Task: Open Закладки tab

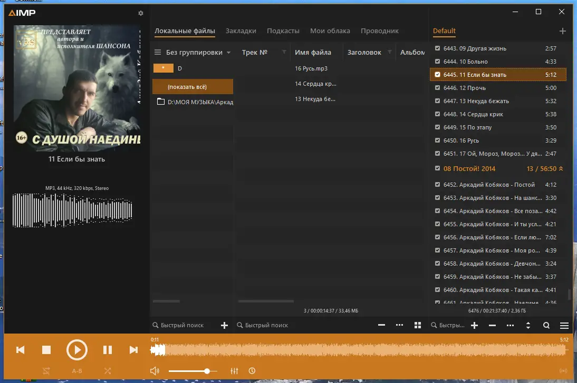Action: [x=241, y=31]
